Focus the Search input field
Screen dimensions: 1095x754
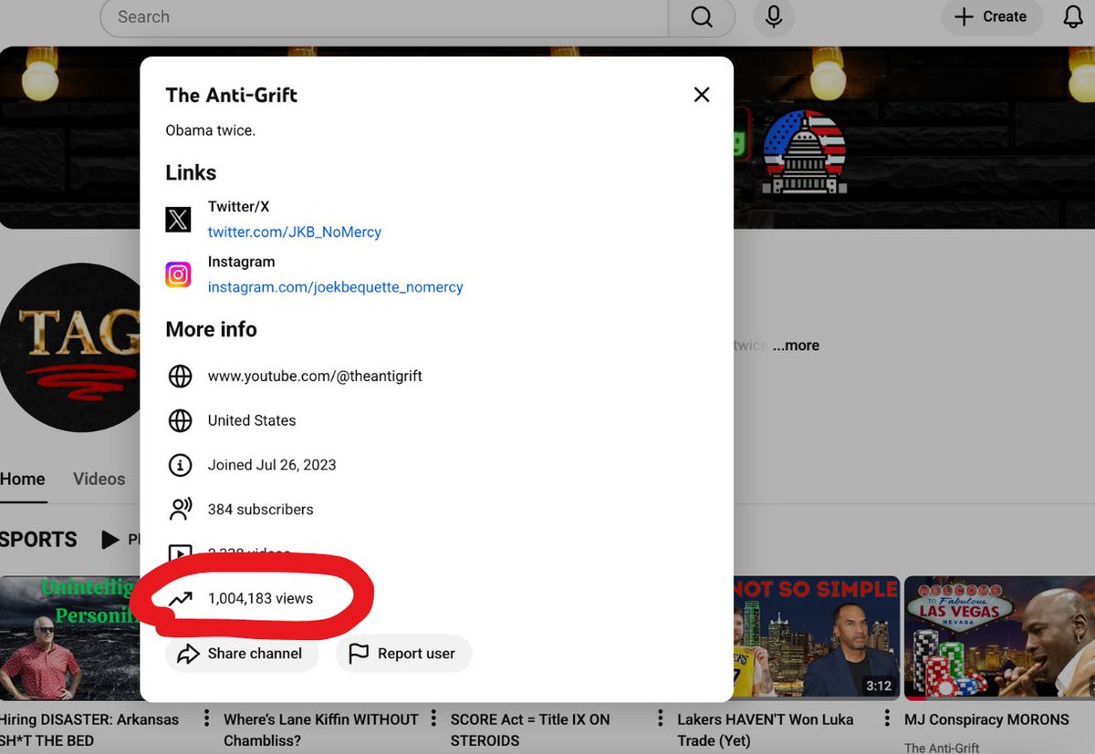[383, 17]
